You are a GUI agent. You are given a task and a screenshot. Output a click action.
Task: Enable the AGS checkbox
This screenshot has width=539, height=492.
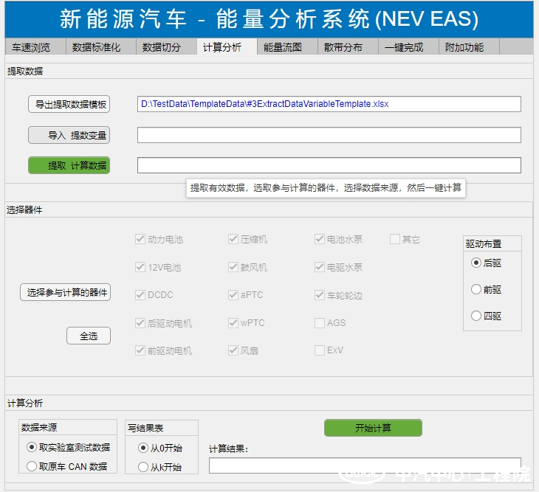[320, 323]
